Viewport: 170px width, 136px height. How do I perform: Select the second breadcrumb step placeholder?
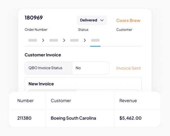[x=54, y=40]
